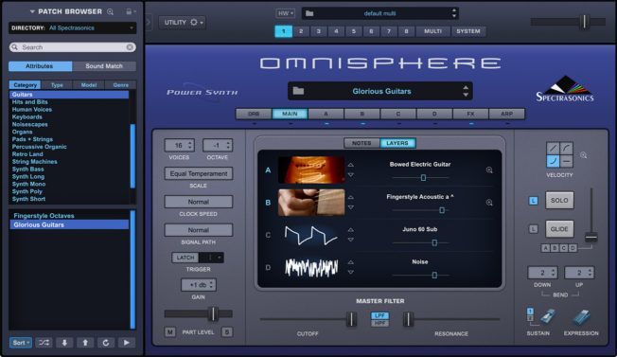Solo the part with S button
Image resolution: width=617 pixels, height=357 pixels.
click(227, 332)
